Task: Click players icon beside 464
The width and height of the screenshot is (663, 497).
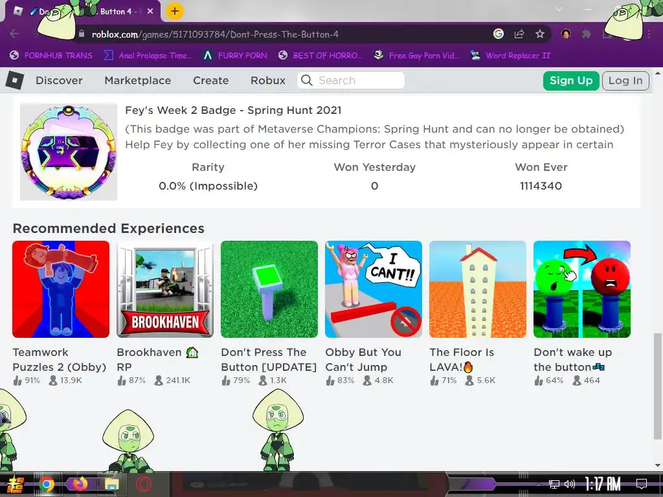Action: click(x=577, y=381)
